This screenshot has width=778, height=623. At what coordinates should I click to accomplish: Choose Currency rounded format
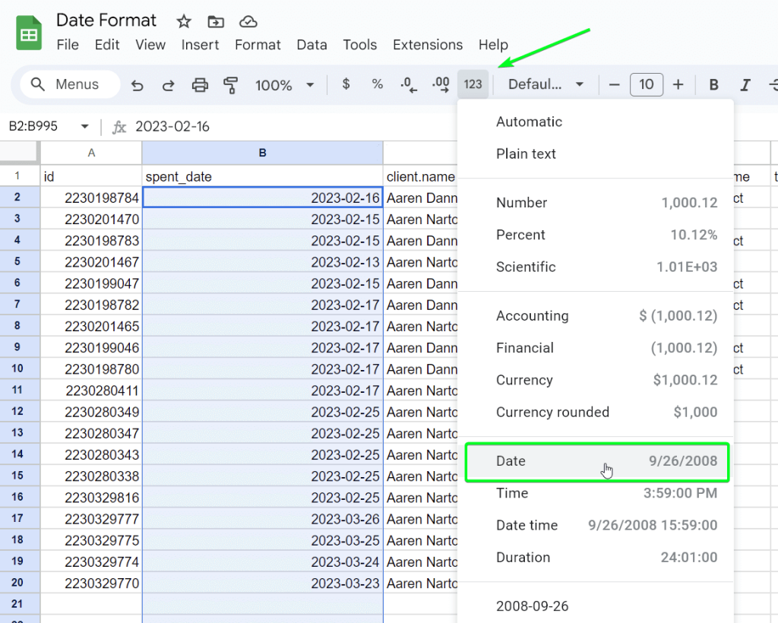point(596,413)
